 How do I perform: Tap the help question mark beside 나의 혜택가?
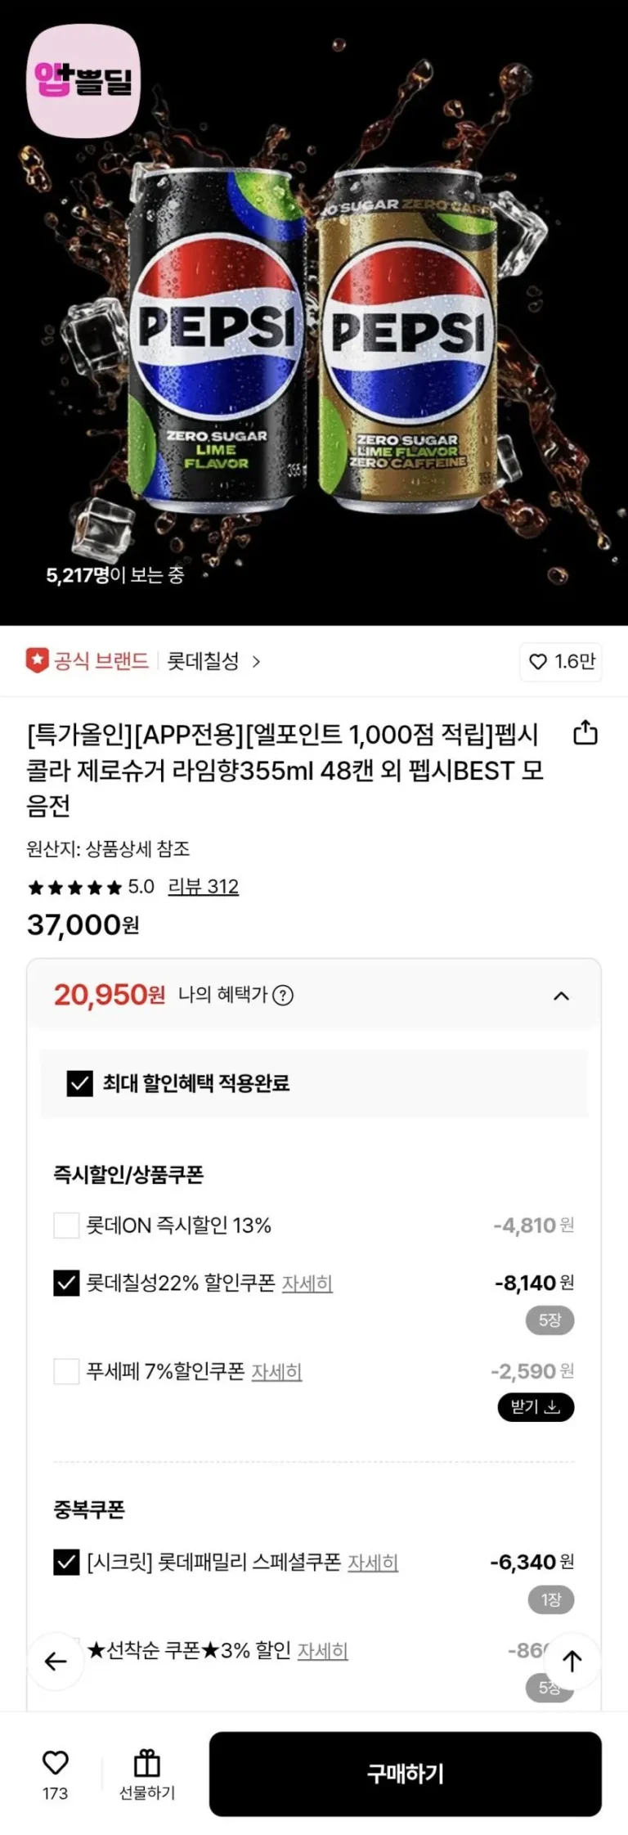283,996
